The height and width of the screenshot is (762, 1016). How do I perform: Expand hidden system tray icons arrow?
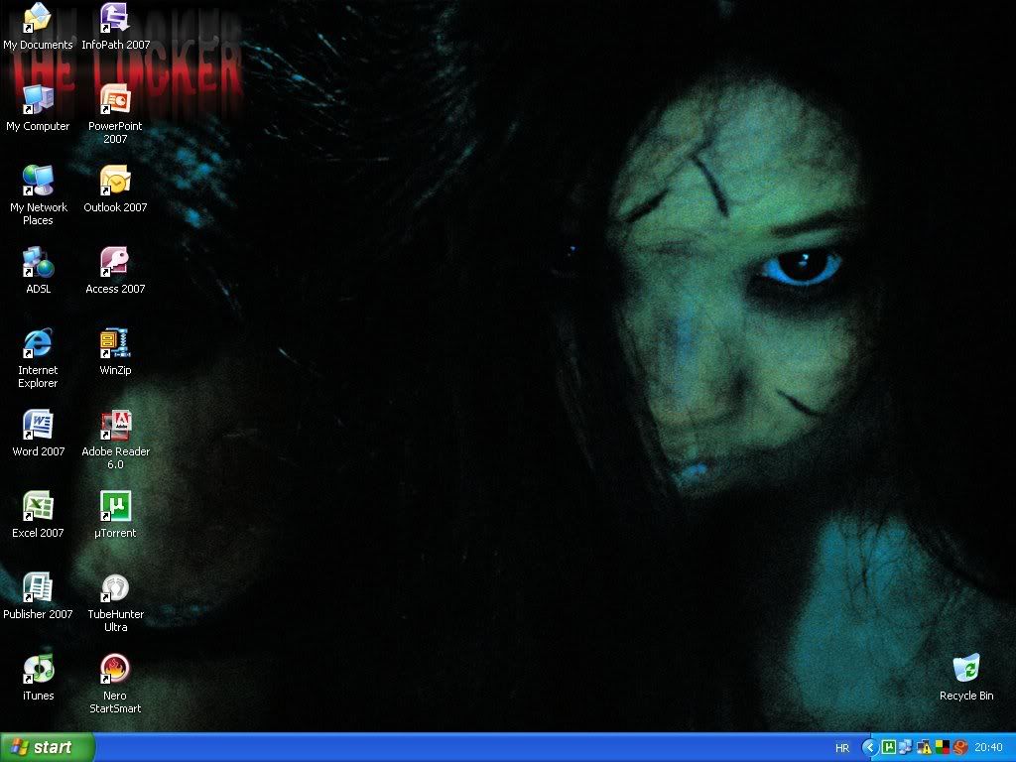[870, 747]
